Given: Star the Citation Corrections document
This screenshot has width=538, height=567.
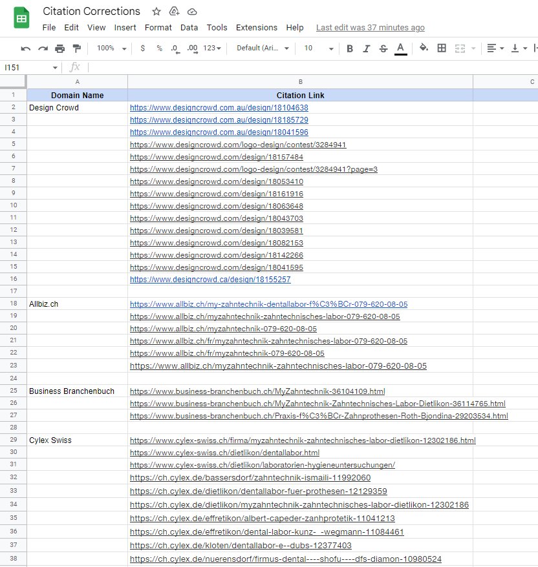Looking at the screenshot, I should [x=156, y=12].
